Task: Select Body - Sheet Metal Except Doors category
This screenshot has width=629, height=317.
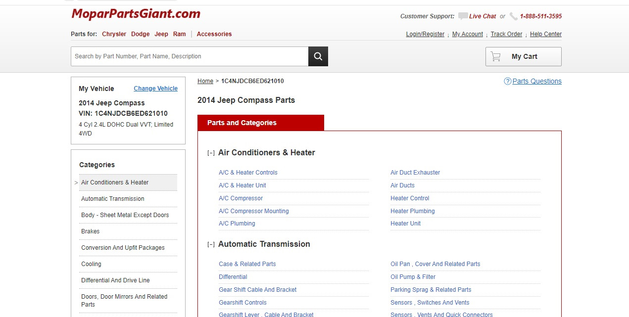Action: click(128, 215)
